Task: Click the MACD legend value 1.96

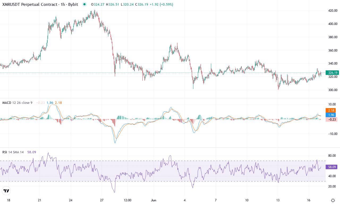Action: [x=50, y=103]
